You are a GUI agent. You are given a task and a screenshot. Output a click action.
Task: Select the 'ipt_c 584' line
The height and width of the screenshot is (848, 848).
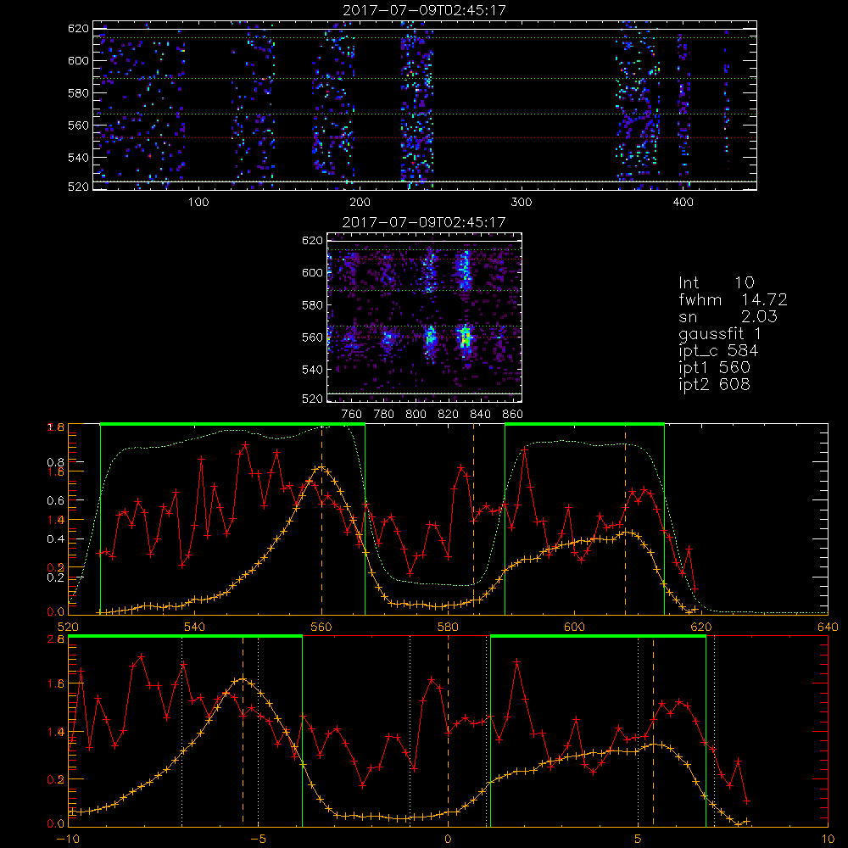(x=718, y=351)
